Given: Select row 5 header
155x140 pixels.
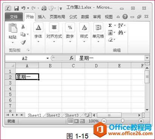Looking at the screenshot, I should pyautogui.click(x=10, y=94).
